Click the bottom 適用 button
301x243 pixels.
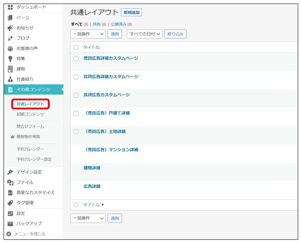(115, 218)
